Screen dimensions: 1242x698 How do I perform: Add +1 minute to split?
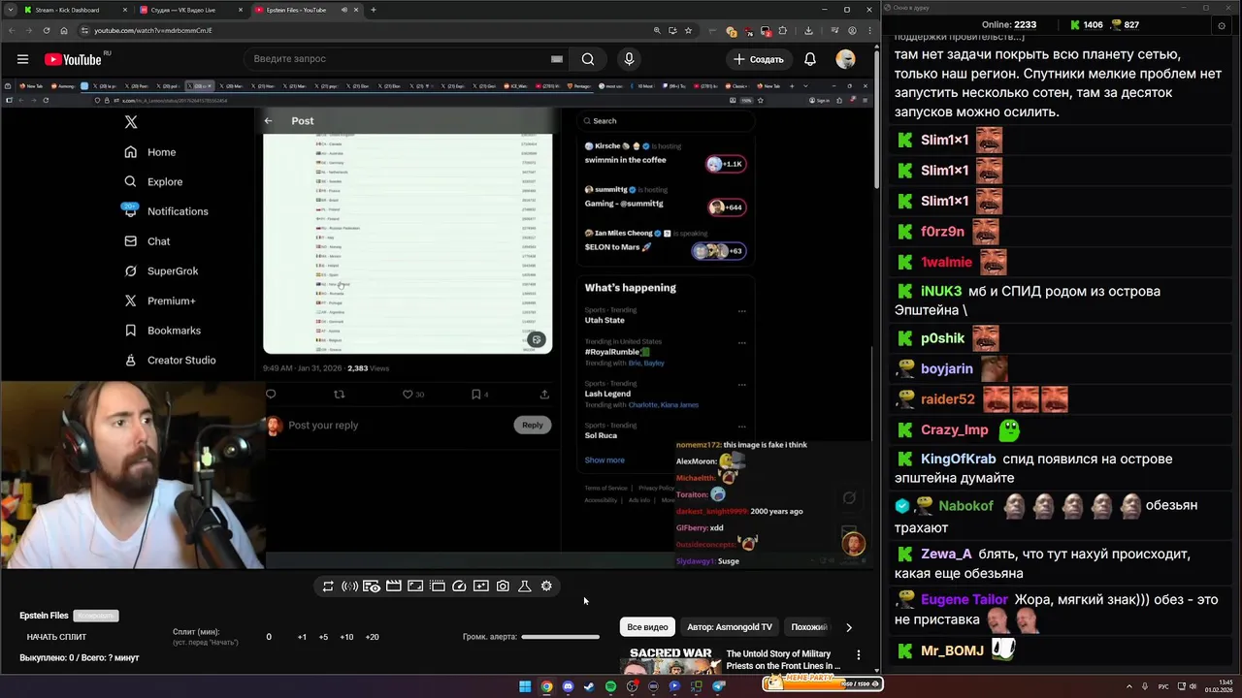(302, 637)
